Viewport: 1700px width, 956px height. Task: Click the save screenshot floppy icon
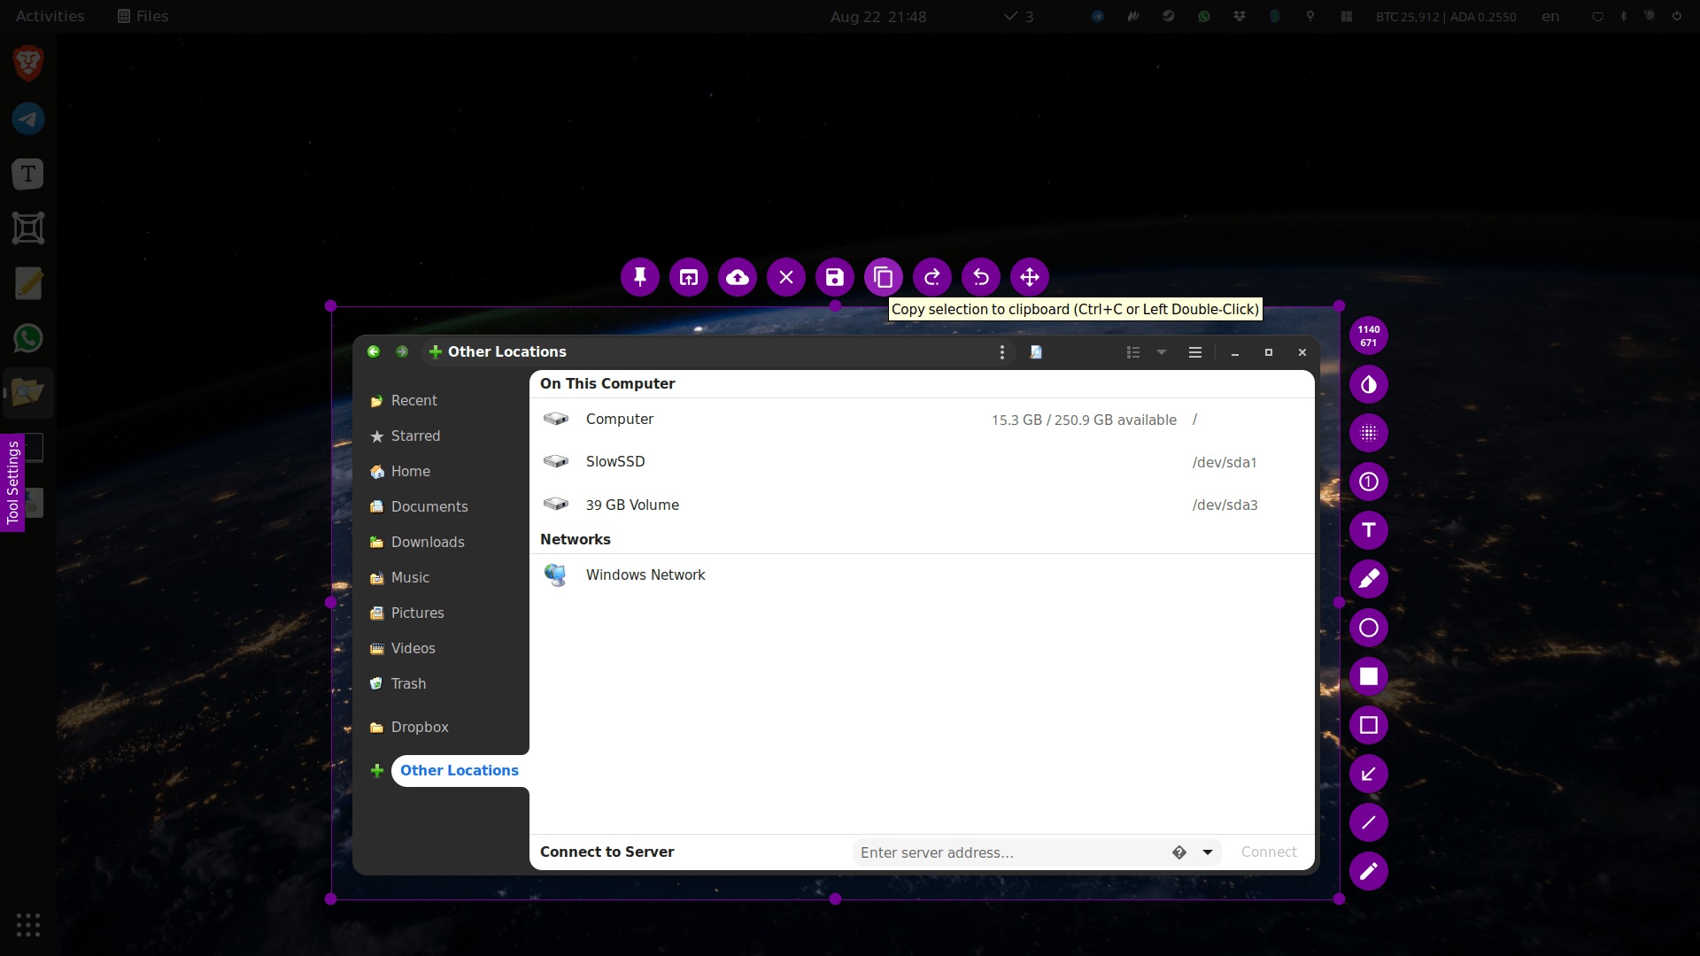[835, 278]
